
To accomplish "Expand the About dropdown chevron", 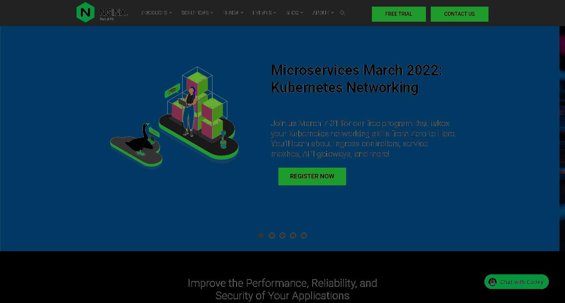I will pos(333,13).
